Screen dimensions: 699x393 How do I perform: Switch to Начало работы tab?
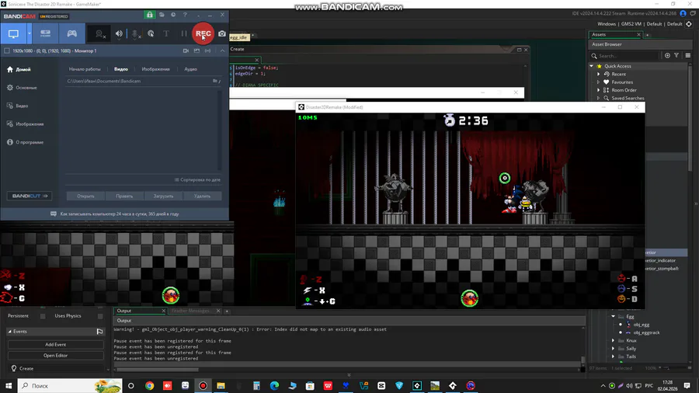[85, 69]
